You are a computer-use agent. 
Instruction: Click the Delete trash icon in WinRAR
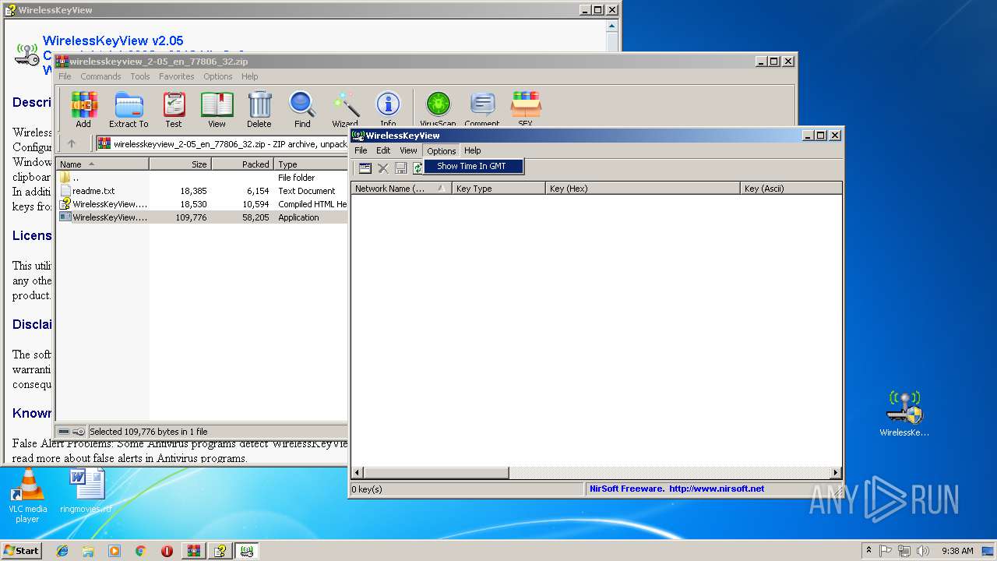[x=259, y=109]
